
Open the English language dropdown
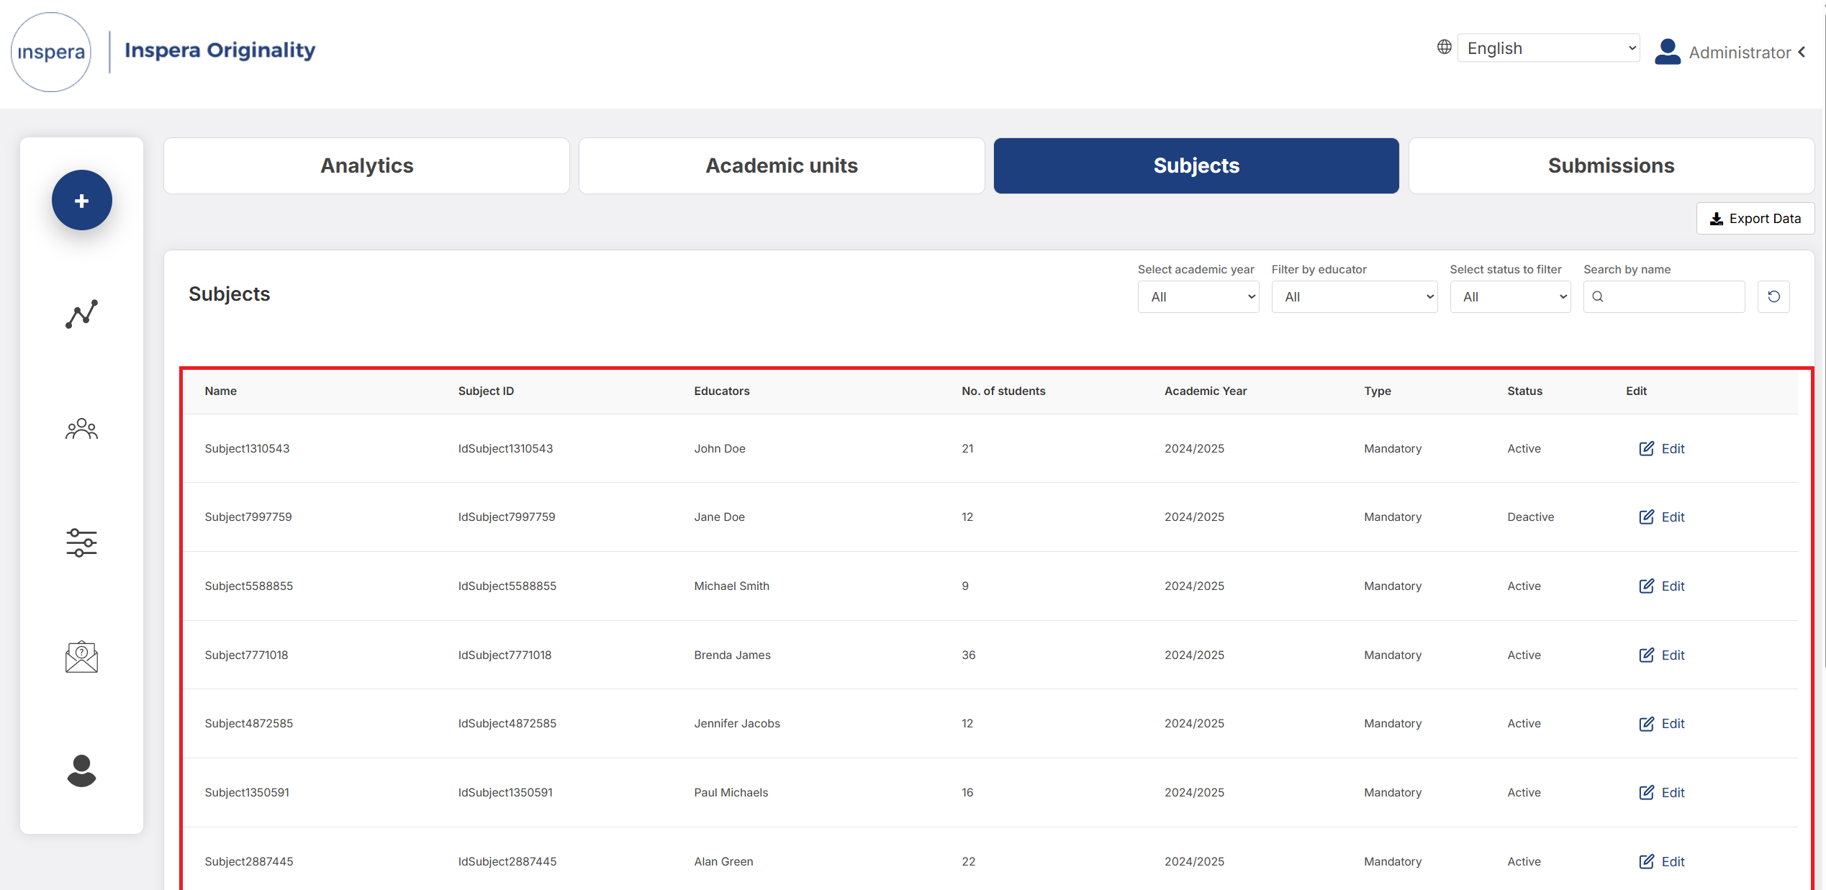pyautogui.click(x=1548, y=48)
